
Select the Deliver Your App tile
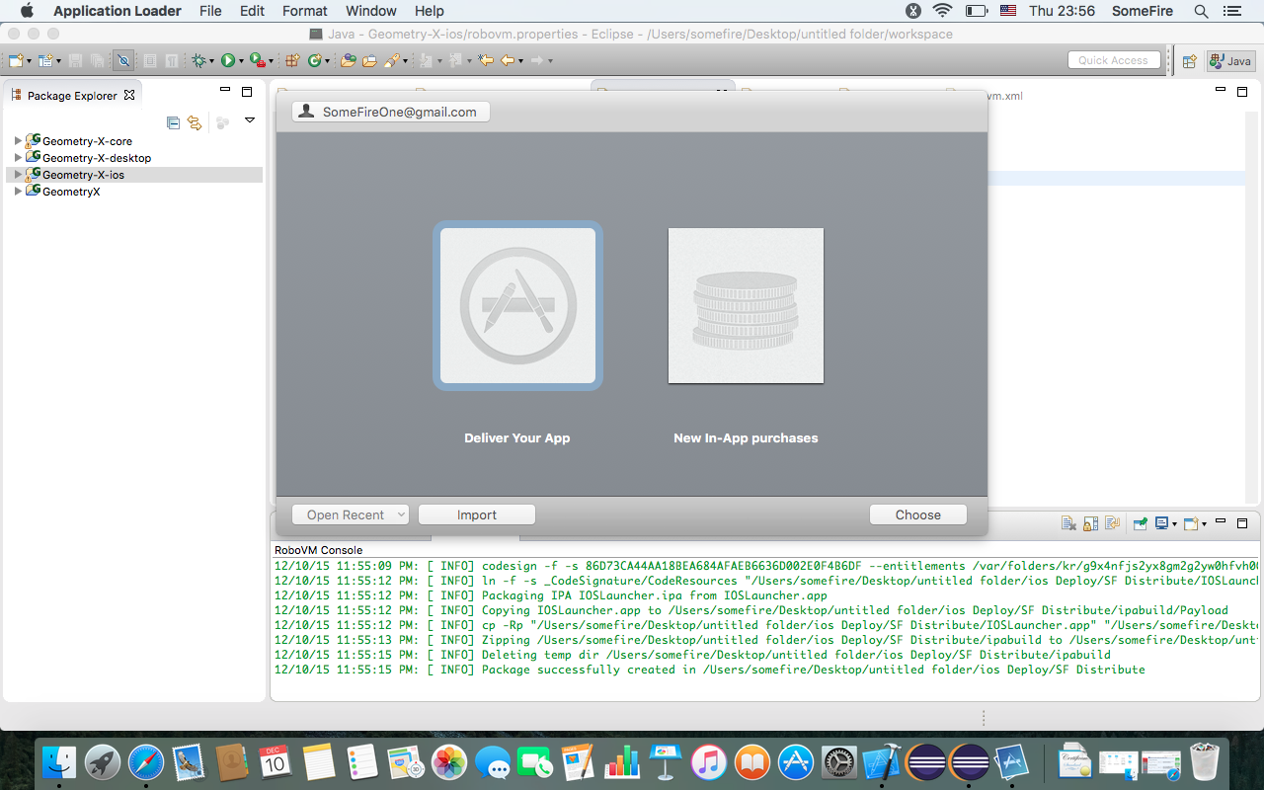pos(517,306)
